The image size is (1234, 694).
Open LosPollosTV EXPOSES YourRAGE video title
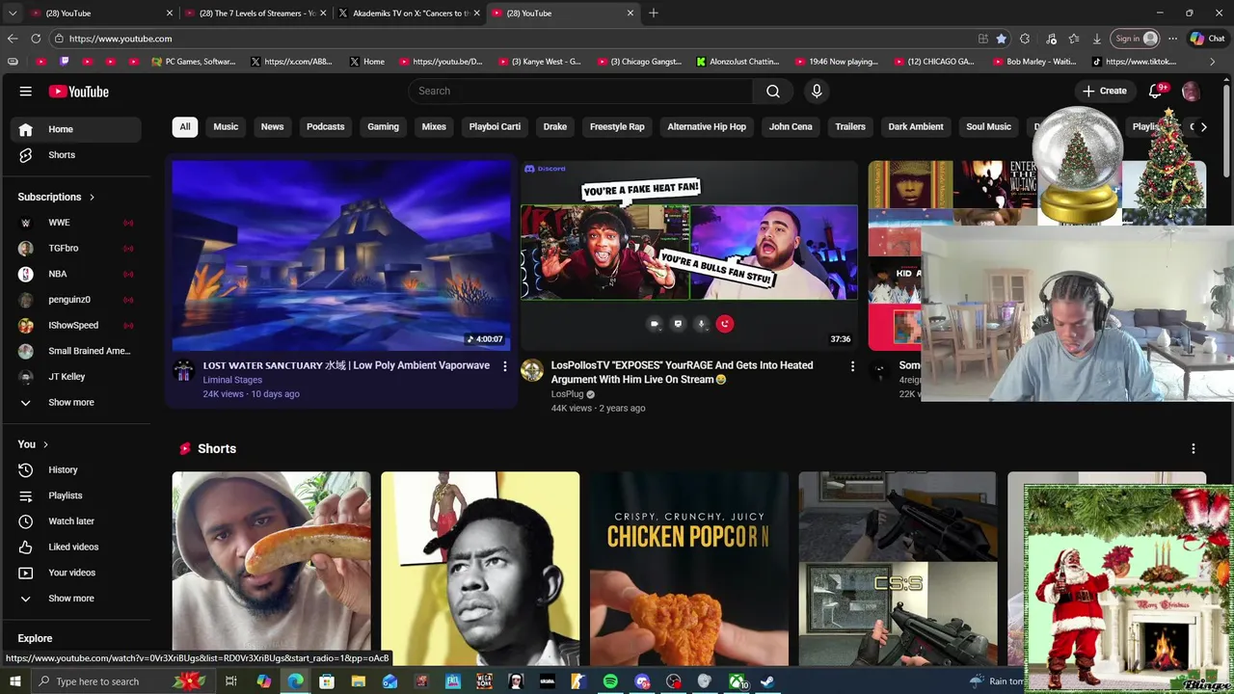pyautogui.click(x=683, y=372)
